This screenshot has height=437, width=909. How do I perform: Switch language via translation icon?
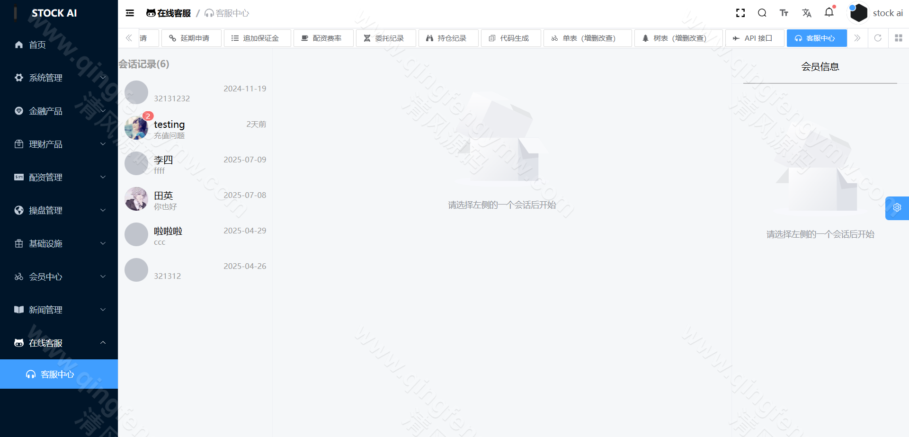coord(807,13)
